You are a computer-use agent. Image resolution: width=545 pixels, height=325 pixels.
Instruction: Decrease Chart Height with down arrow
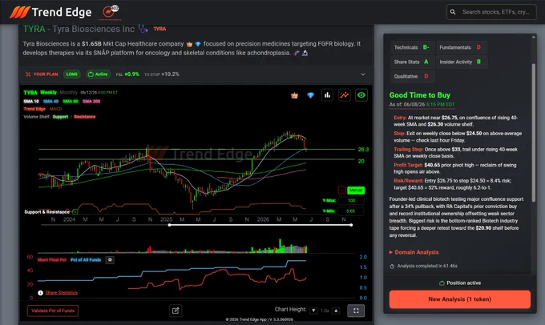point(313,311)
